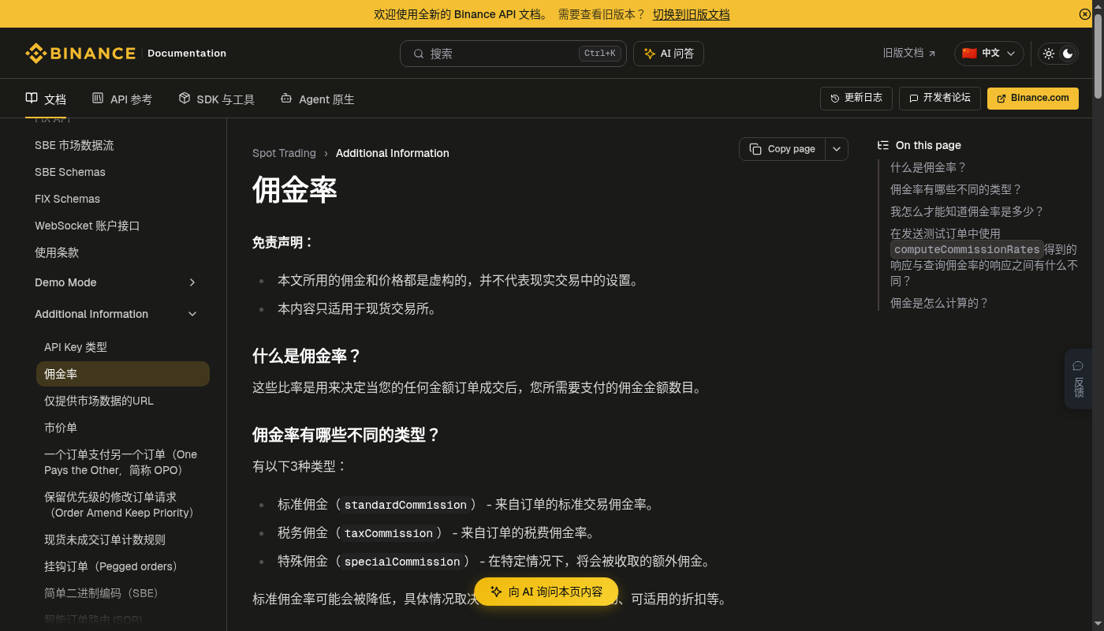Click the specialCommission code text
The image size is (1104, 631).
402,562
